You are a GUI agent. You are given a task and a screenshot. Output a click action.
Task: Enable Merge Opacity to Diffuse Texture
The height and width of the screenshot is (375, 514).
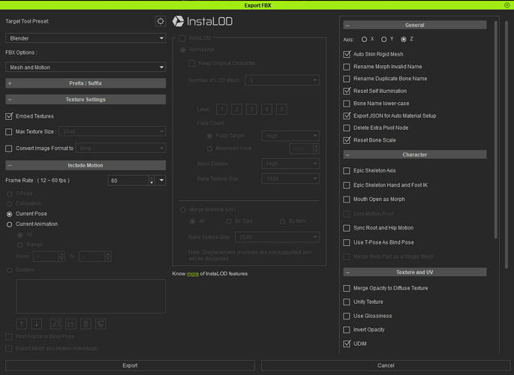click(x=347, y=288)
